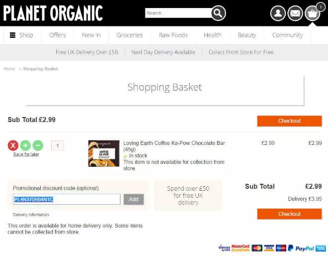Click the In stock status text
The height and width of the screenshot is (256, 328).
click(138, 155)
